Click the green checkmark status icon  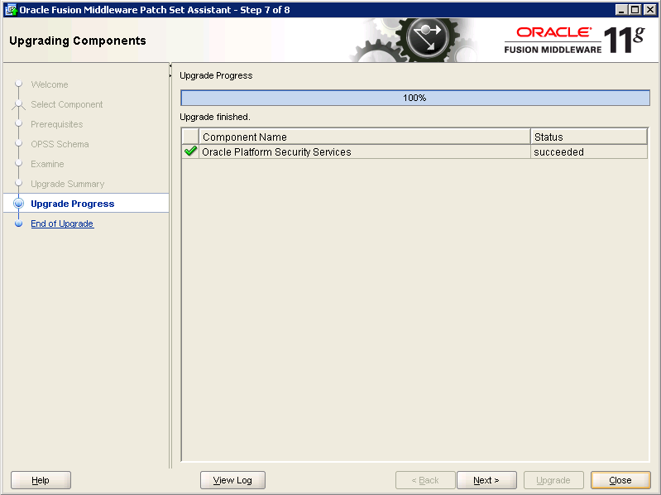click(190, 151)
